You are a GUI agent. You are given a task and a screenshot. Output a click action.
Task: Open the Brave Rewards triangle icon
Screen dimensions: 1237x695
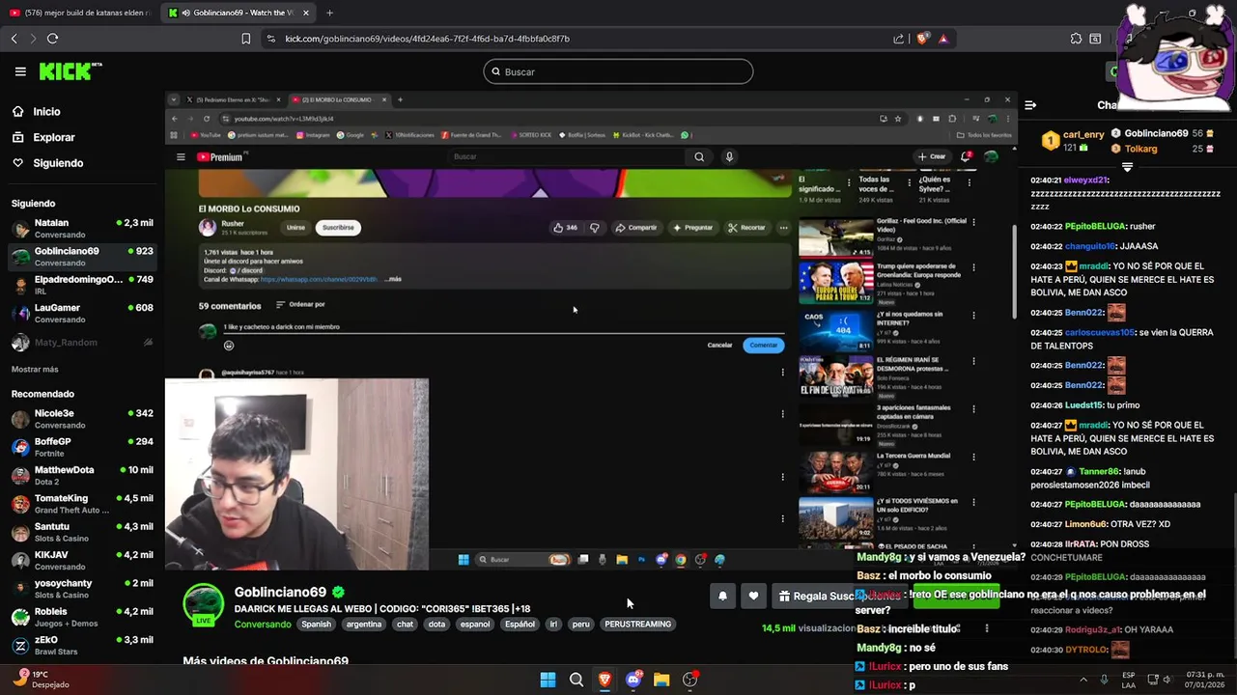pos(943,39)
